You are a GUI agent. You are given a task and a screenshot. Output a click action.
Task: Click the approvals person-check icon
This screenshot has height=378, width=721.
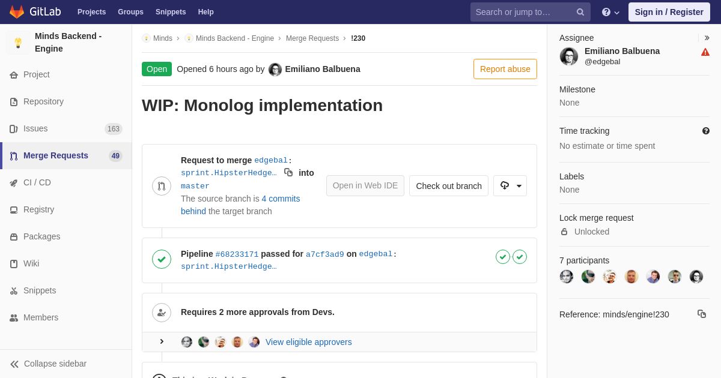coord(162,313)
